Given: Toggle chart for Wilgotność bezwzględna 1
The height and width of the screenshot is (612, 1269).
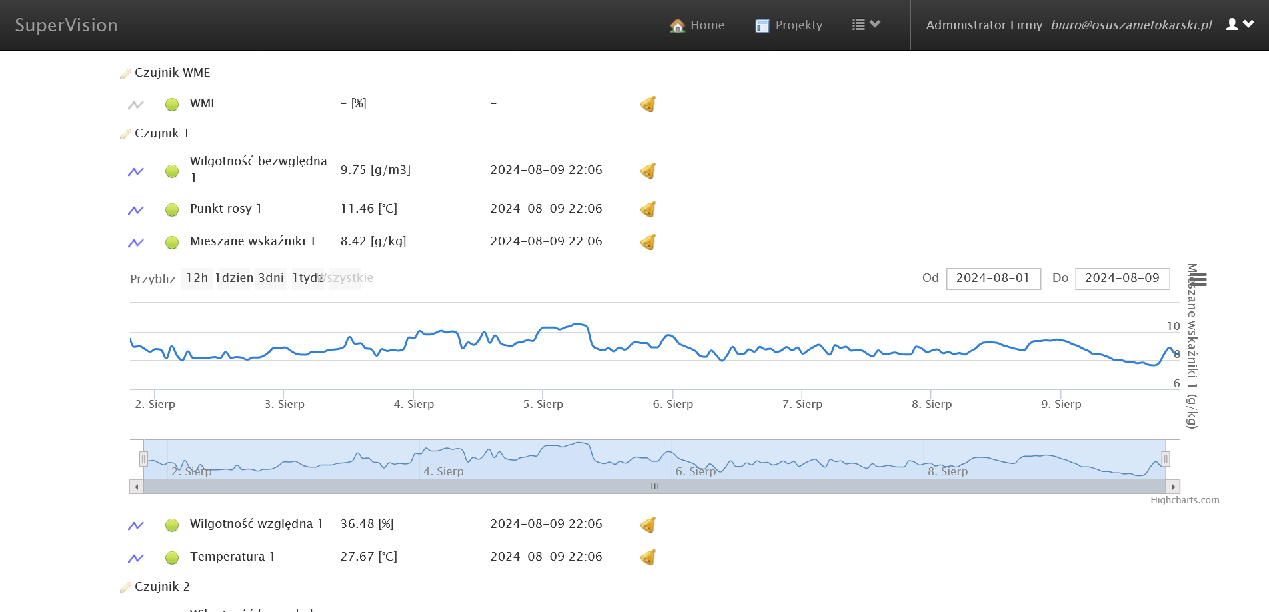Looking at the screenshot, I should (x=136, y=171).
